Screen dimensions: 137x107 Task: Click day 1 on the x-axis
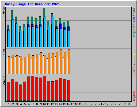click(x=9, y=104)
